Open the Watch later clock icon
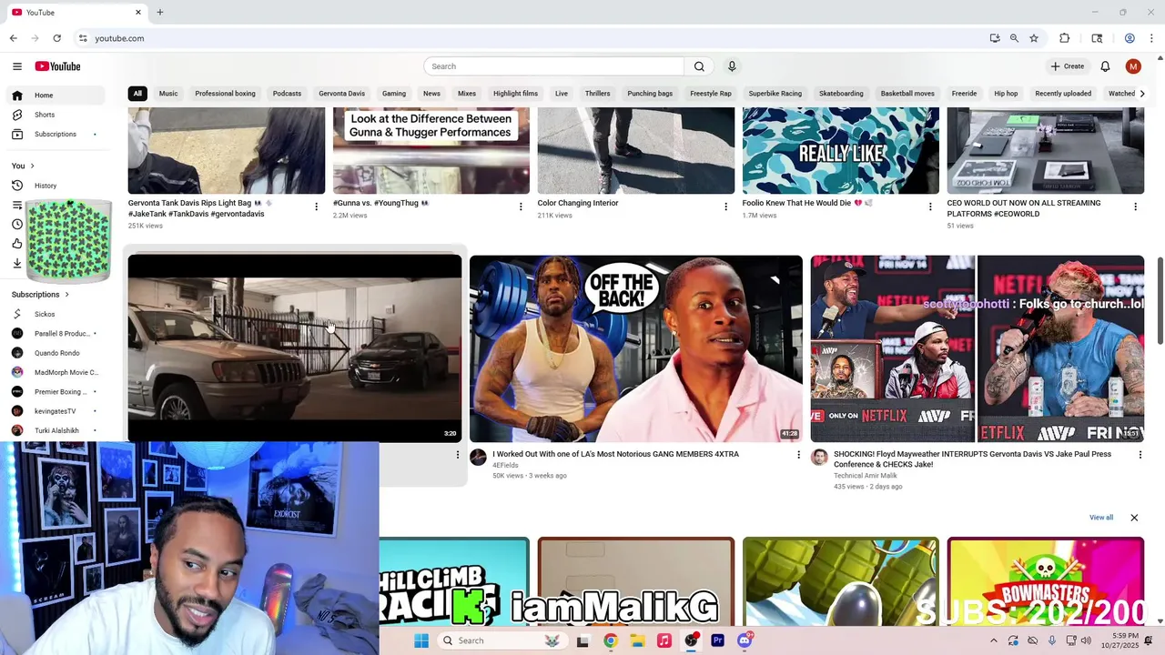This screenshot has height=655, width=1165. [17, 225]
